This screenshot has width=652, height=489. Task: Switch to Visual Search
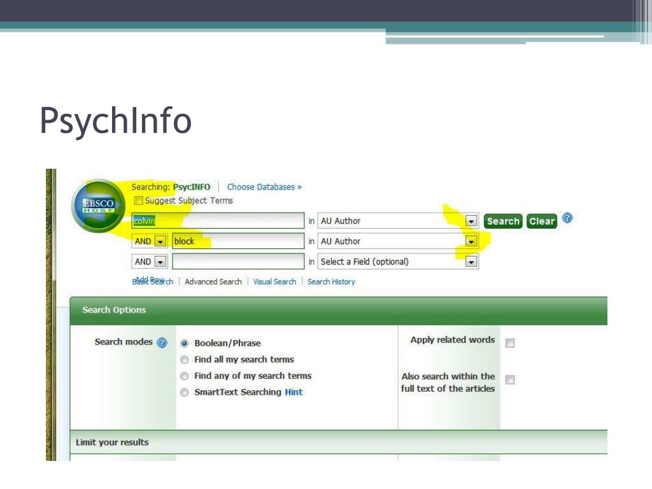coord(274,282)
